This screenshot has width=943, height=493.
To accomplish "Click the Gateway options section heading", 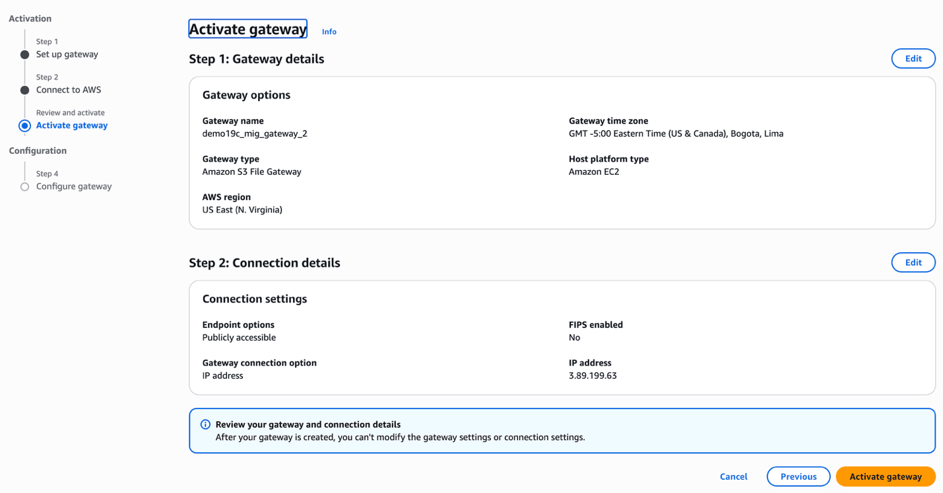I will pyautogui.click(x=246, y=95).
